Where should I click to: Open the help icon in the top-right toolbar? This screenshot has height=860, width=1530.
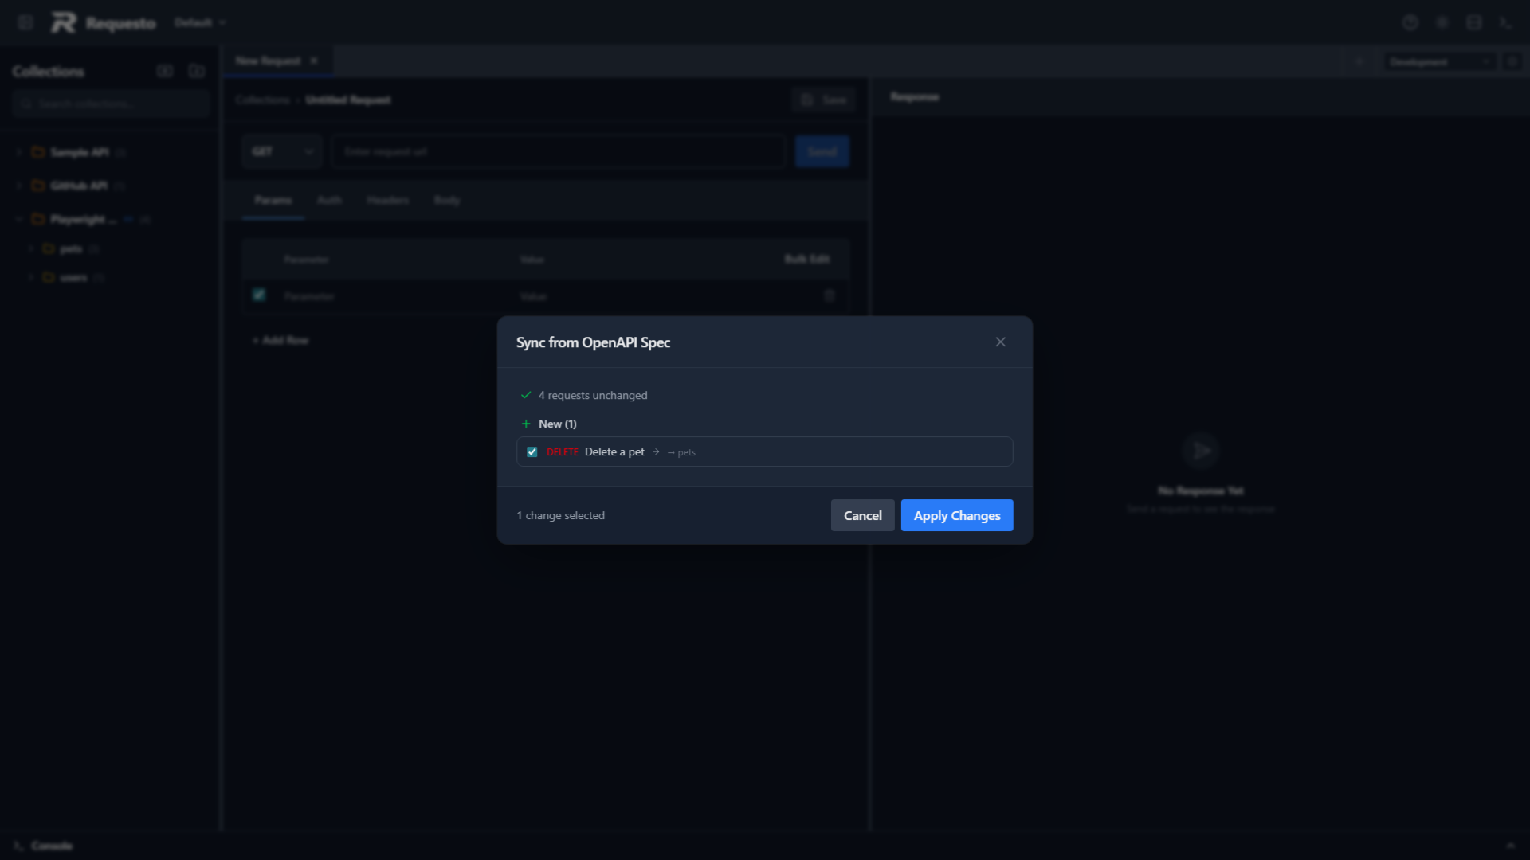click(1410, 22)
